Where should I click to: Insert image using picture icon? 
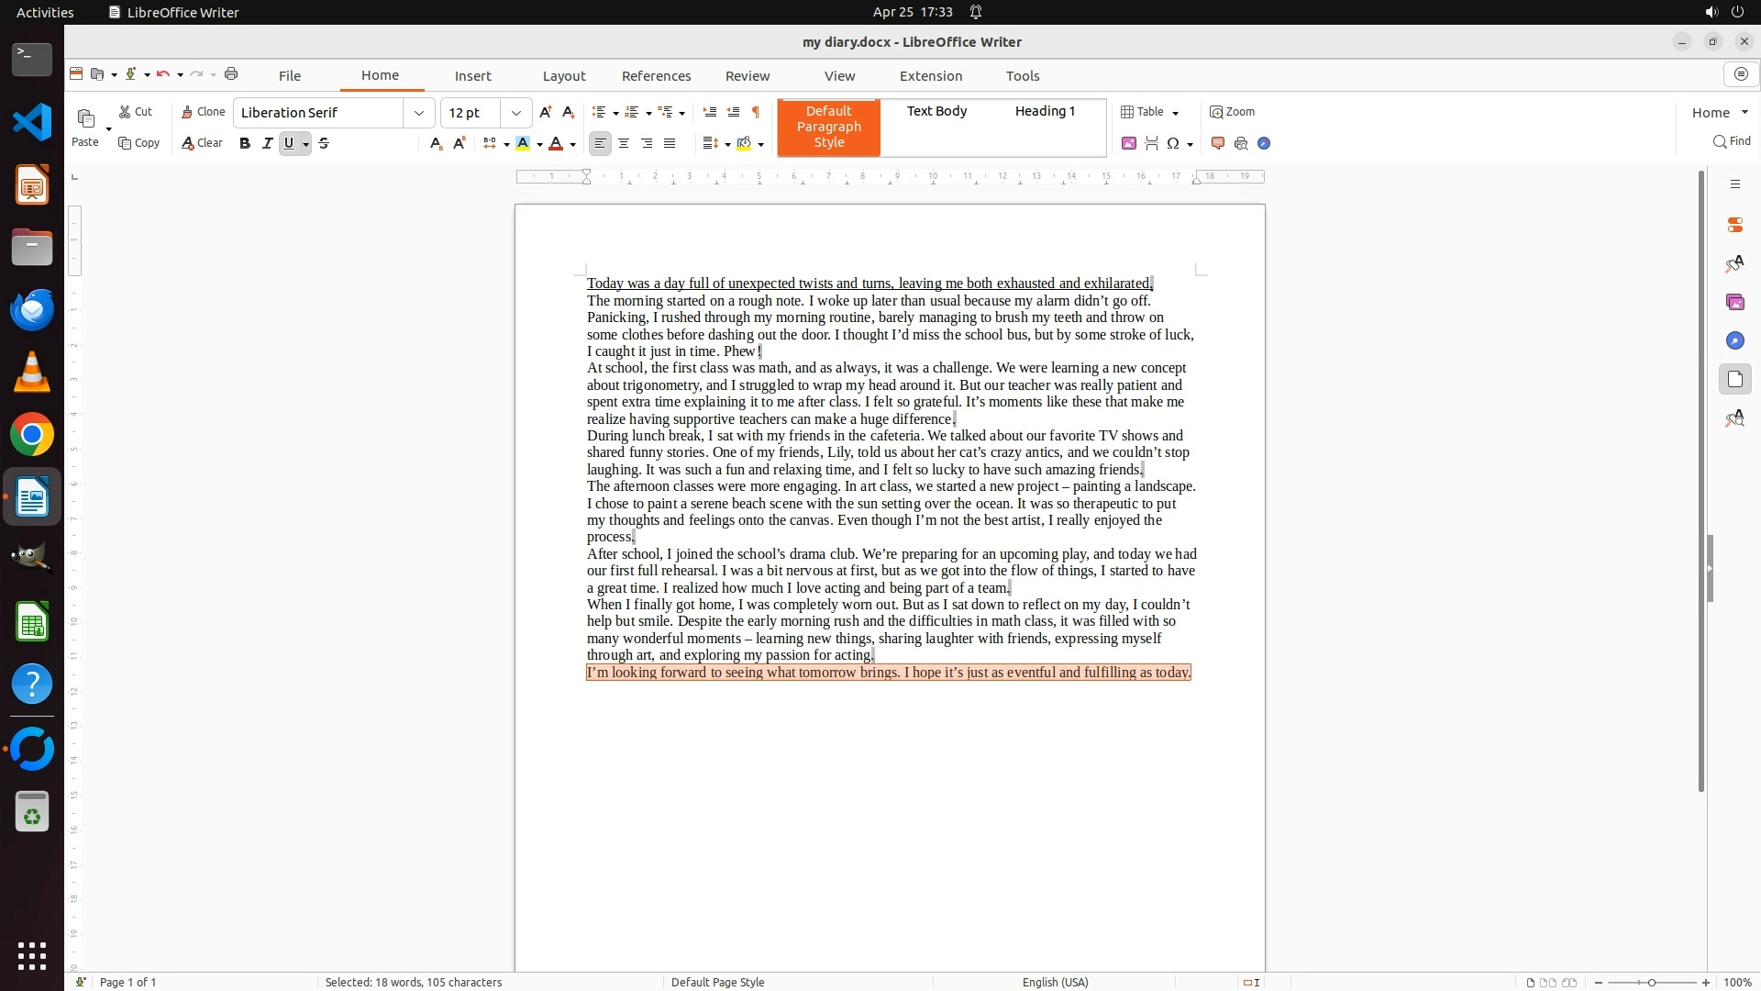point(1129,143)
